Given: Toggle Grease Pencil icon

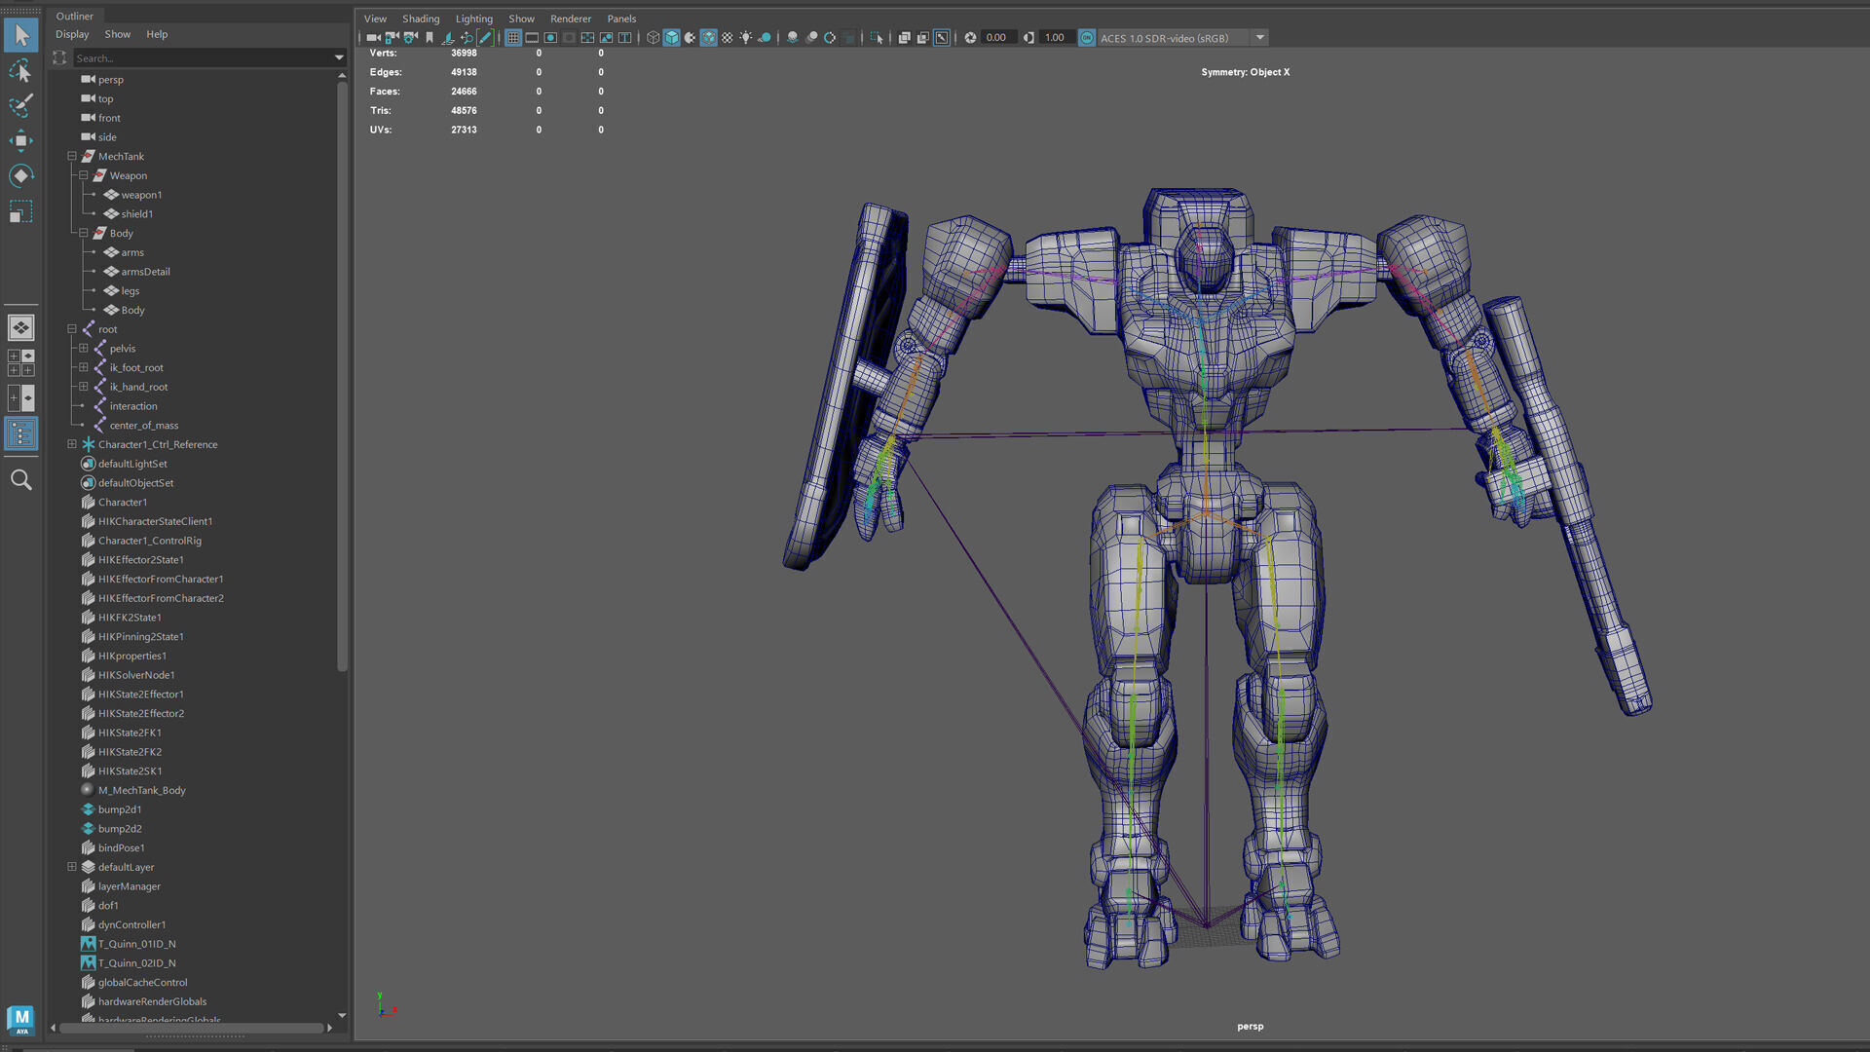Looking at the screenshot, I should [x=485, y=38].
